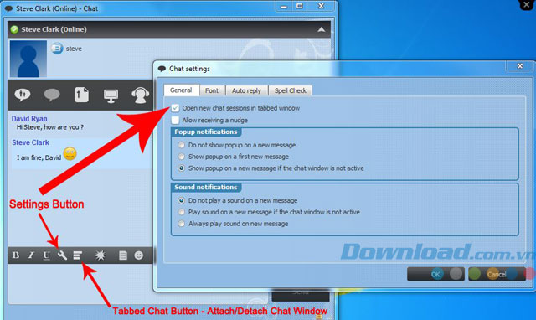Switch to the Font tab
The image size is (536, 320).
click(x=212, y=90)
